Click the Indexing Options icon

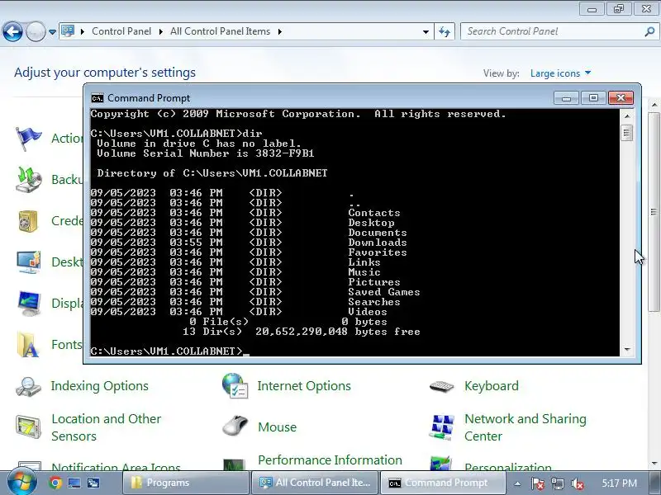[28, 386]
